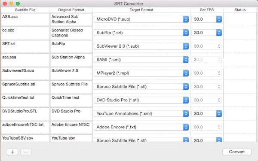The width and height of the screenshot is (258, 161).
Task: Open target format dropdown for YouTubeSBV.sbv row
Action: click(141, 140)
